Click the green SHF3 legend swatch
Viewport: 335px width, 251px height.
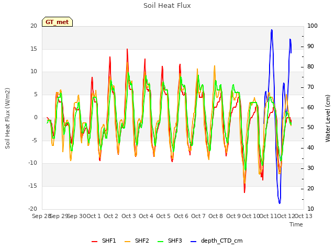[160, 242]
